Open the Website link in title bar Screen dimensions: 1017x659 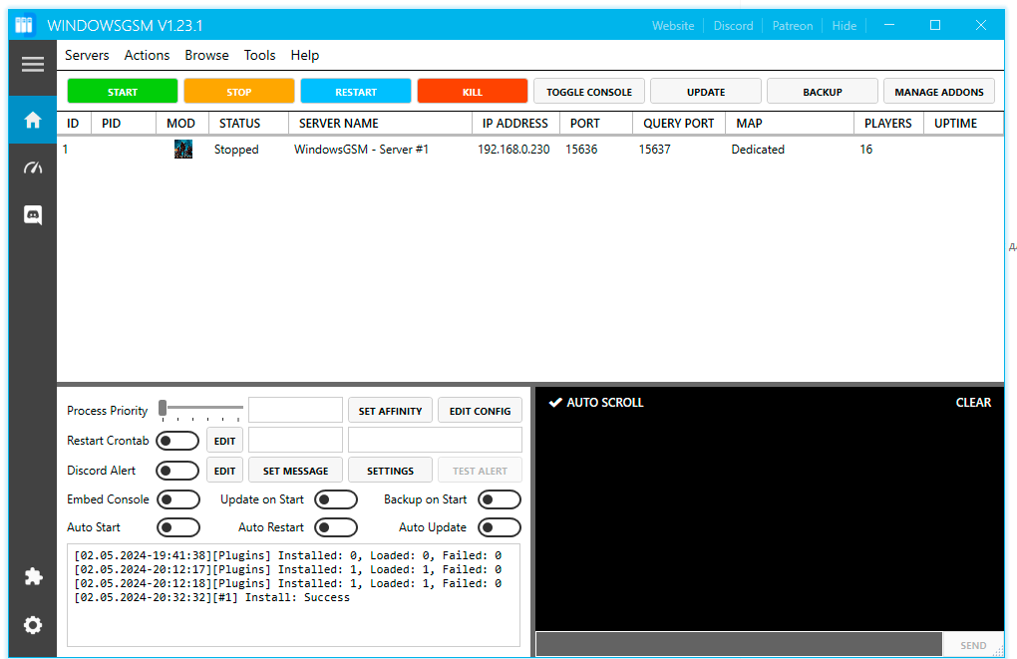pyautogui.click(x=673, y=25)
